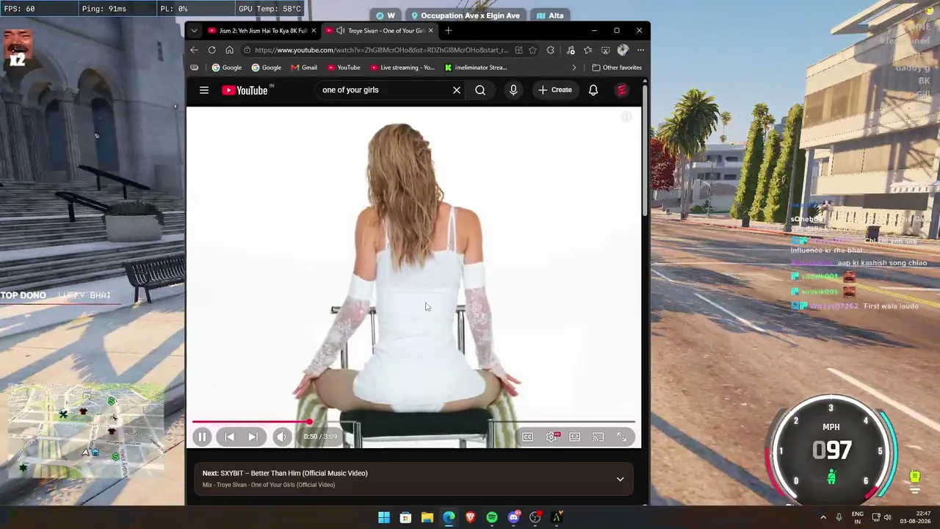940x529 pixels.
Task: Open Spotify from the taskbar
Action: [x=492, y=518]
